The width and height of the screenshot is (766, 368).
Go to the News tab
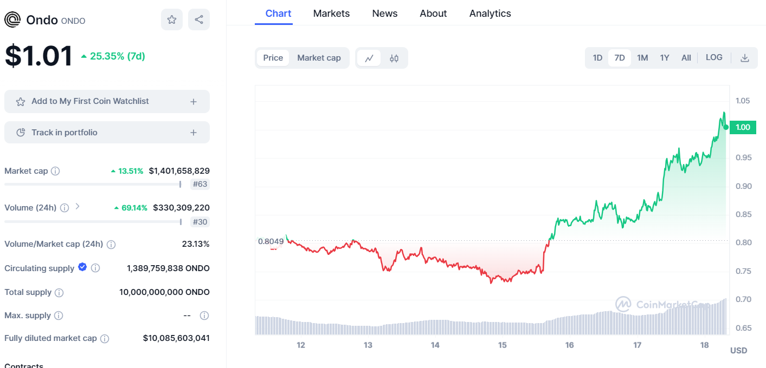click(385, 14)
